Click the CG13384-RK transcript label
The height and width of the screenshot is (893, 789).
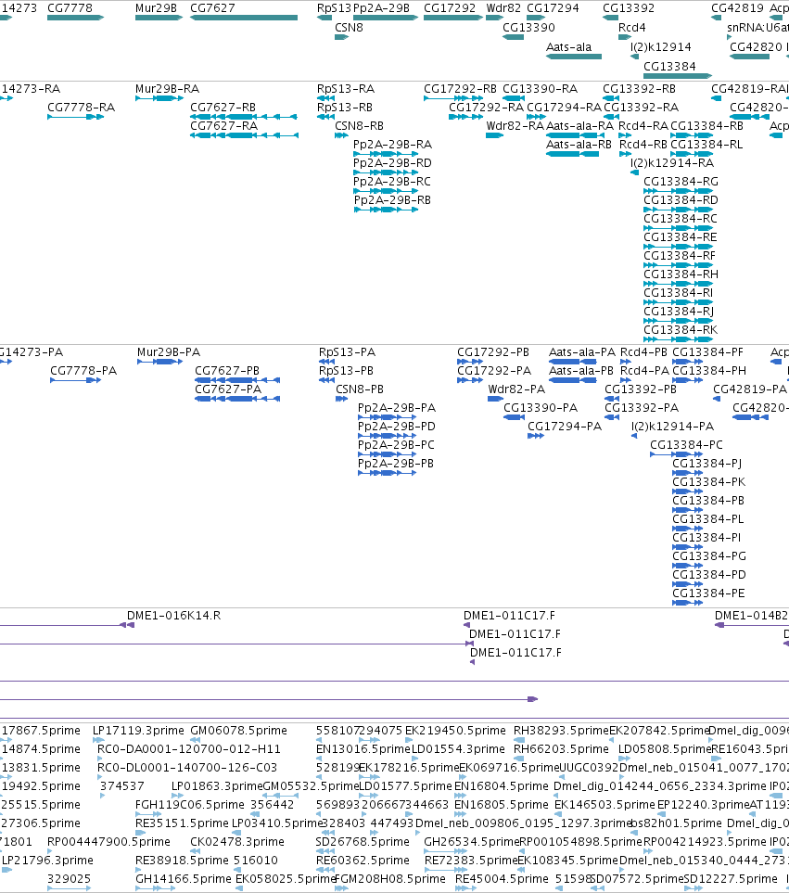tap(681, 330)
